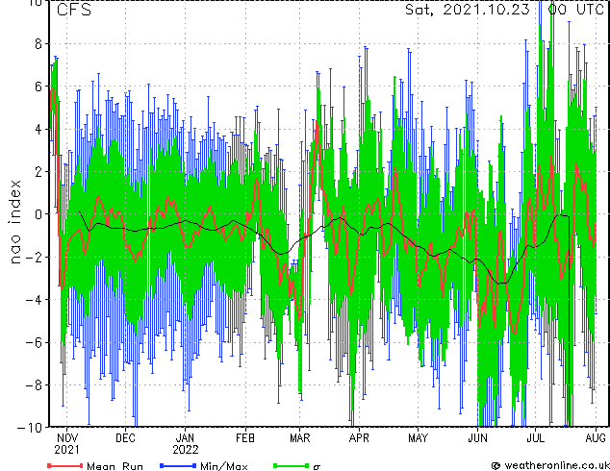Screen dimensions: 610x471
Task: Click the AUG axis label
Action: (596, 438)
